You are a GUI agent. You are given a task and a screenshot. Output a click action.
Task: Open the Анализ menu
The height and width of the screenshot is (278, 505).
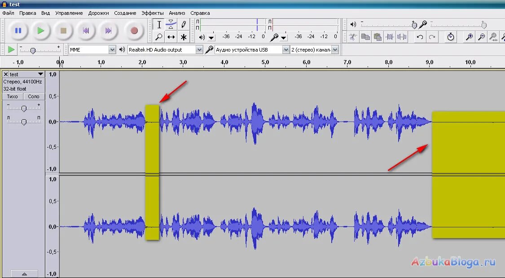click(177, 13)
